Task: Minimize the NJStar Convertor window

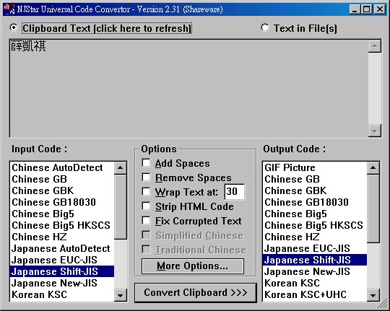Action: [x=355, y=9]
